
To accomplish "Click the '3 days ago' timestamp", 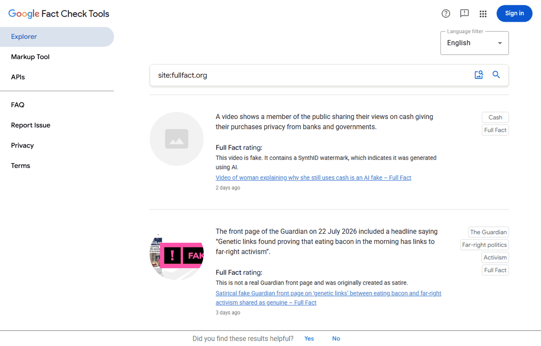I will [x=228, y=312].
